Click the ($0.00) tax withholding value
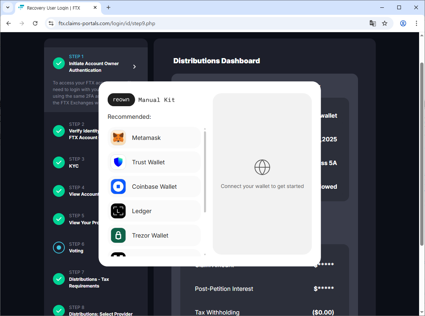The image size is (425, 316). 323,312
